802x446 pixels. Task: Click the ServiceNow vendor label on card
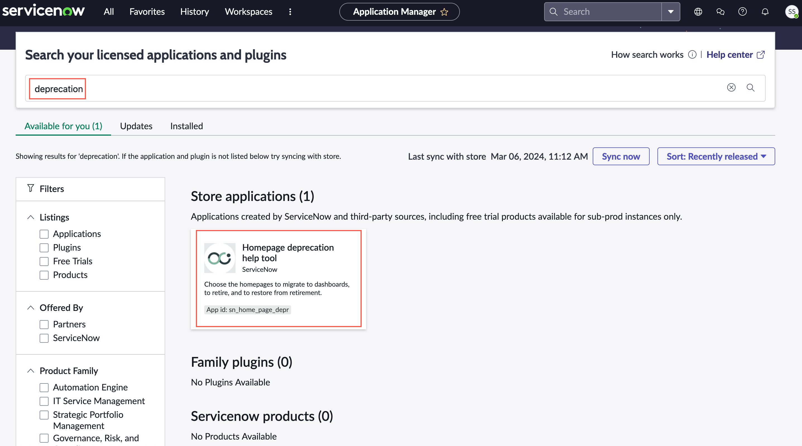tap(259, 269)
